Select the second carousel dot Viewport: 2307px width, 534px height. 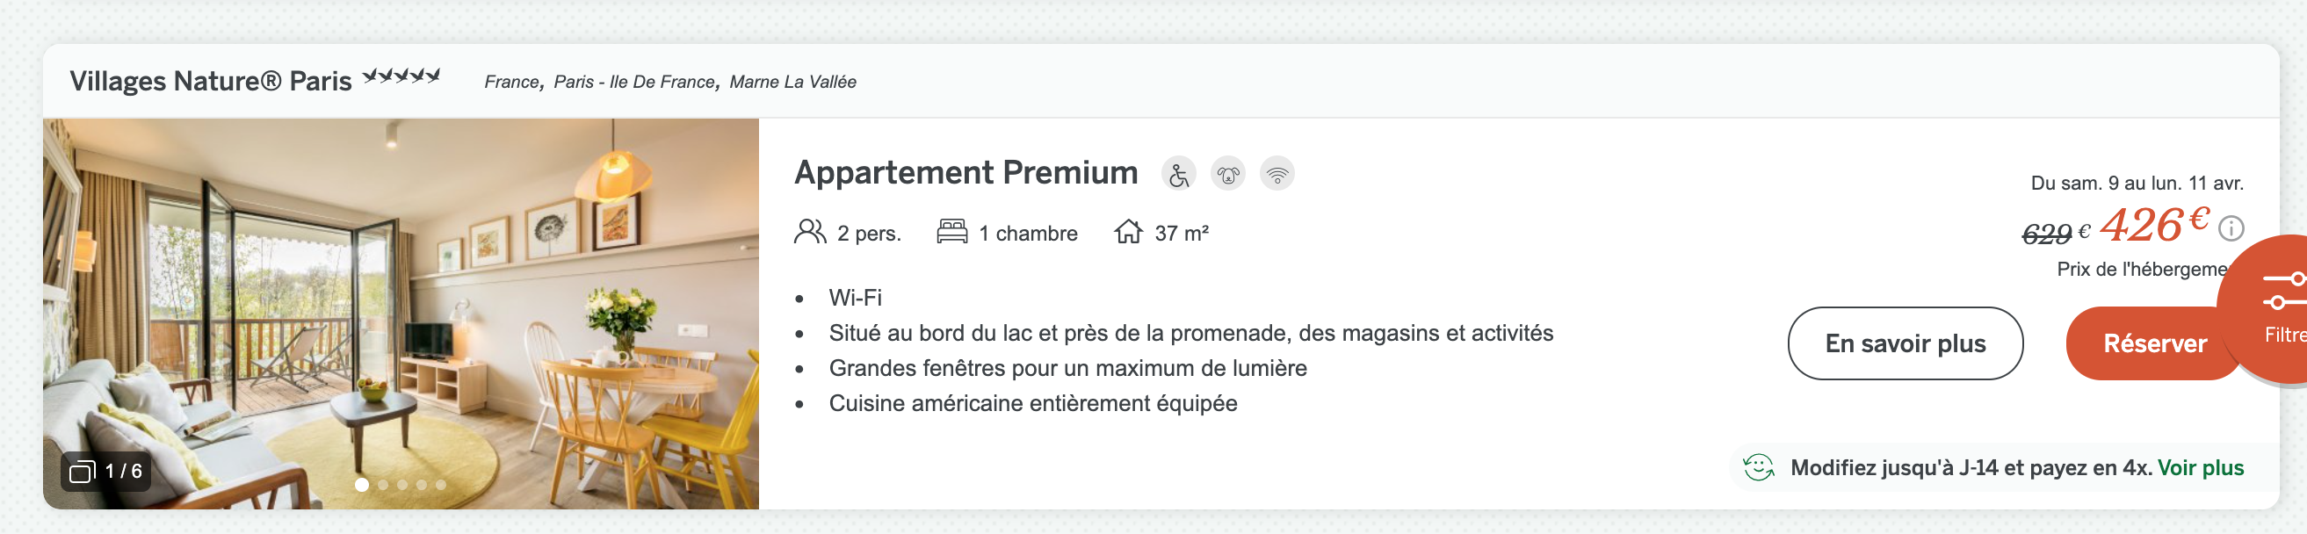(x=383, y=485)
